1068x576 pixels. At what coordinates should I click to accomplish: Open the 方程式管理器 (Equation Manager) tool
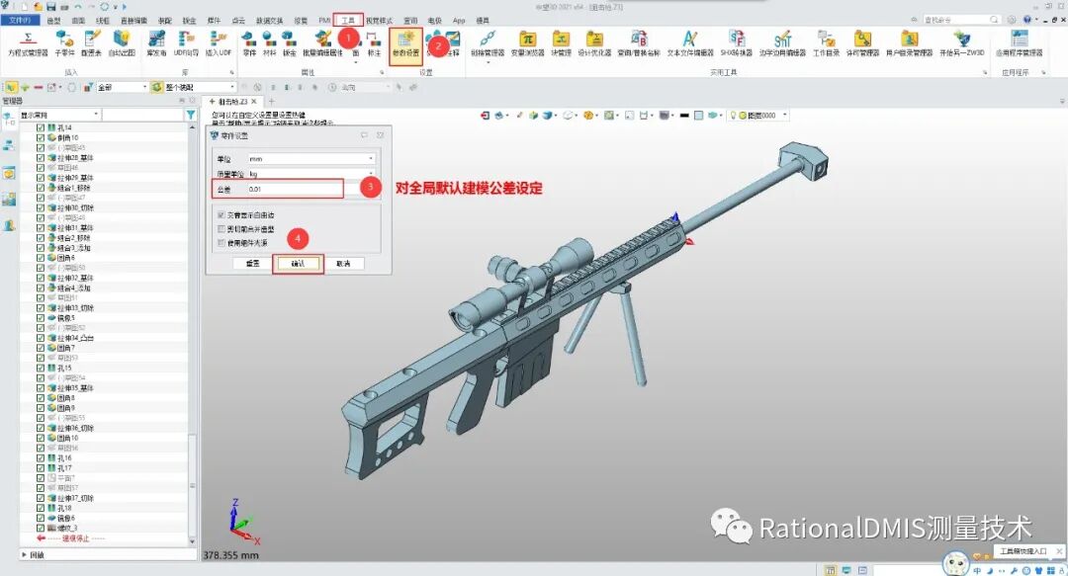click(x=30, y=44)
